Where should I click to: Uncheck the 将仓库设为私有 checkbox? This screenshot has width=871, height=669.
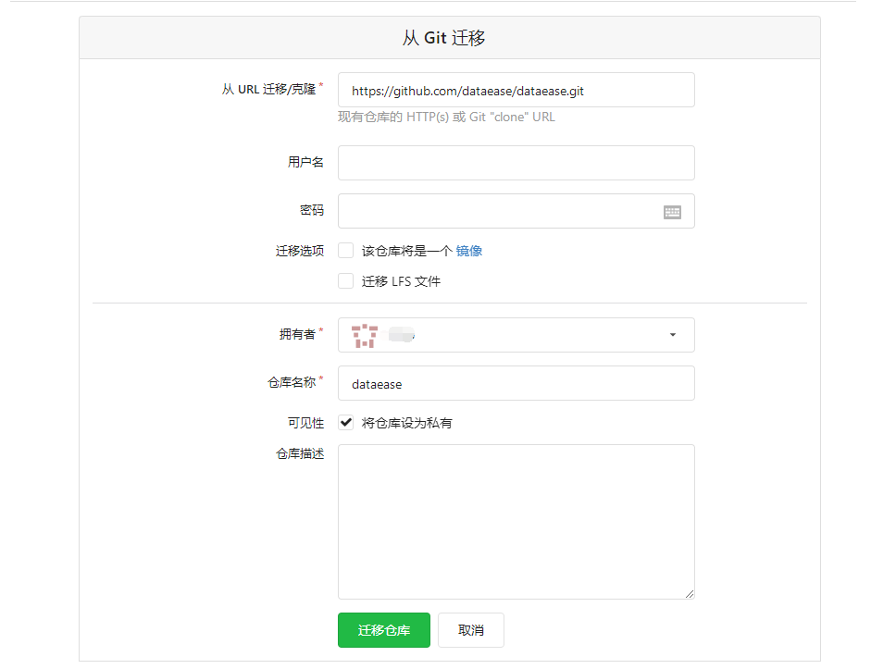coord(346,423)
